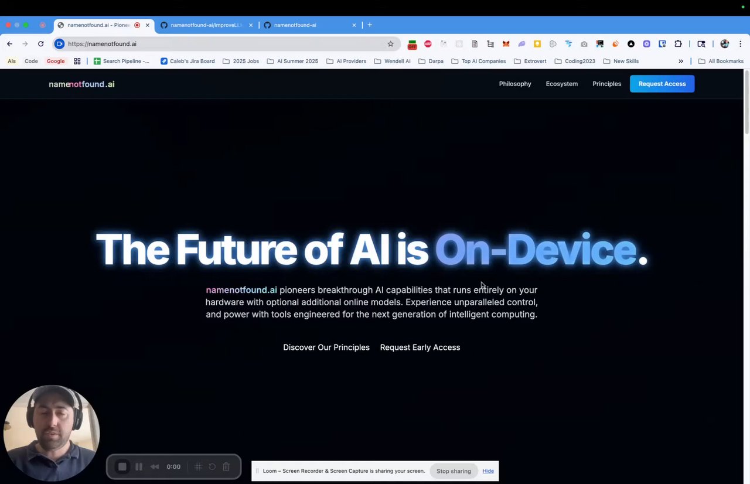Open Principles in the site navigation
Viewport: 750px width, 484px height.
[x=606, y=84]
